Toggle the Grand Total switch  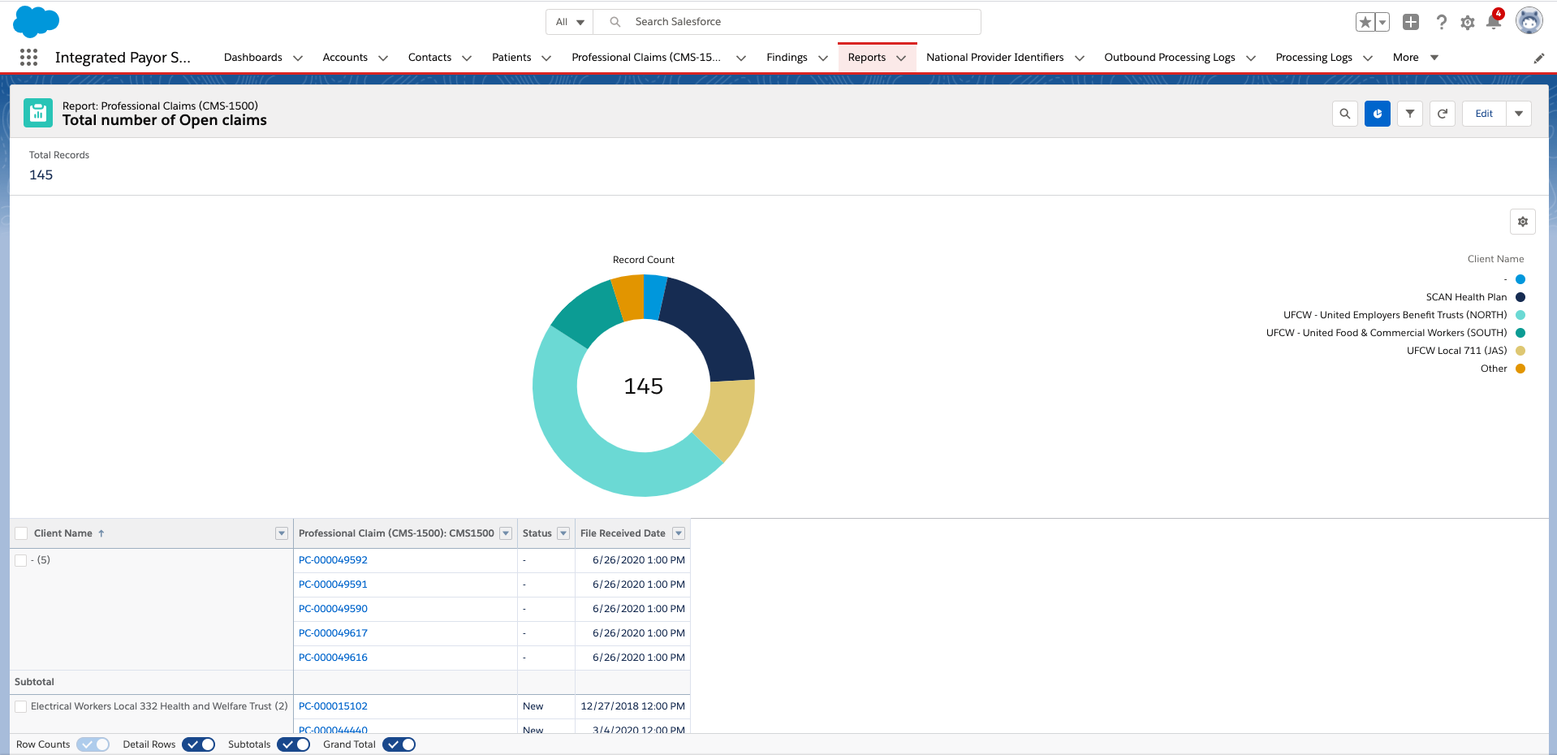coord(399,744)
